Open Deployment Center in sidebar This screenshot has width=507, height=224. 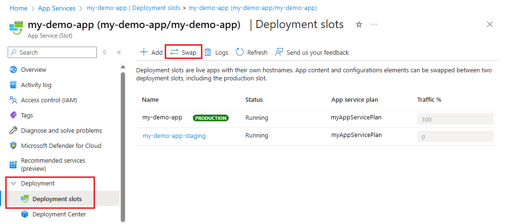click(59, 214)
